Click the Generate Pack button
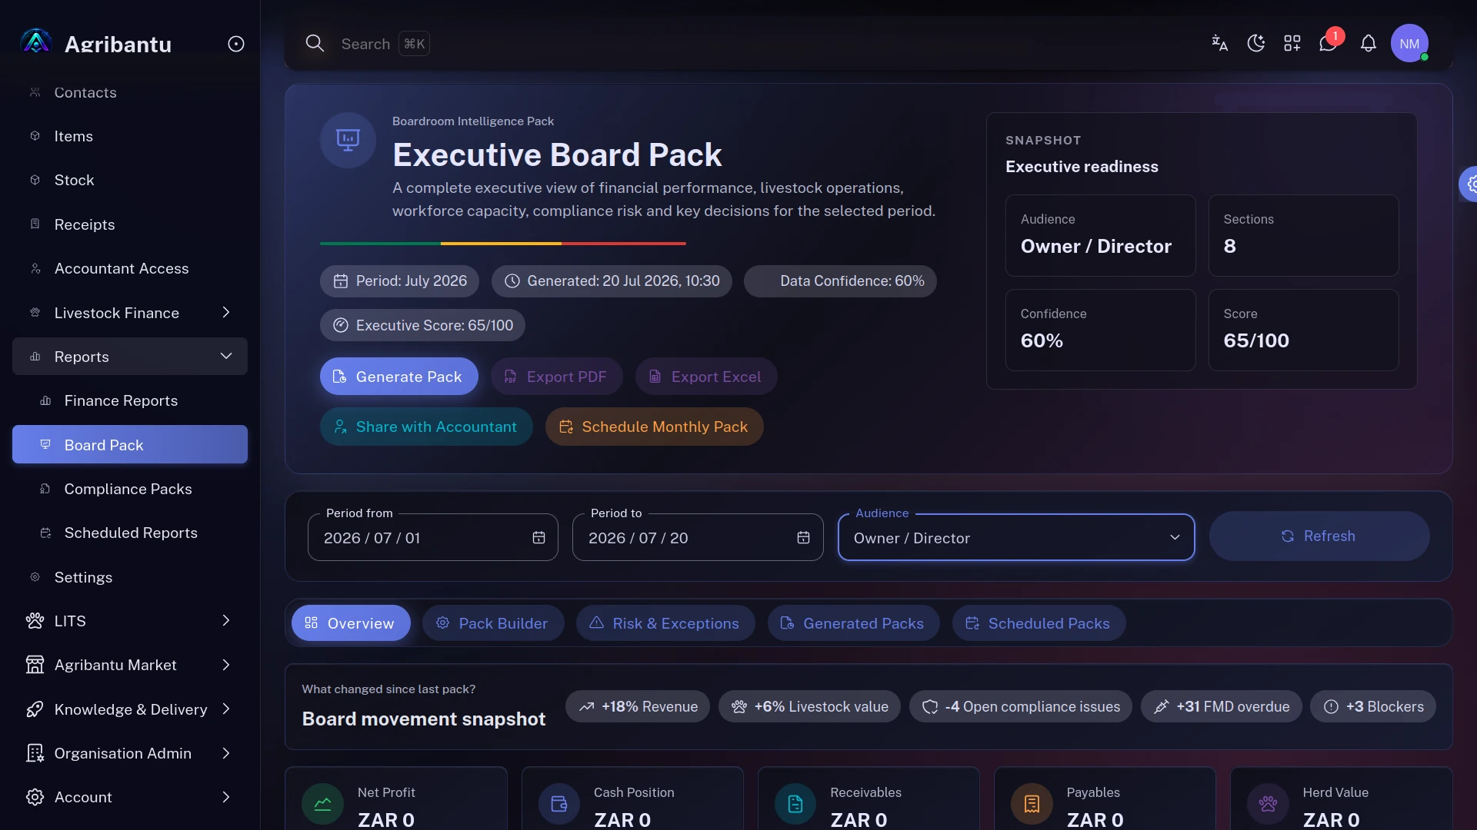1477x830 pixels. (398, 377)
